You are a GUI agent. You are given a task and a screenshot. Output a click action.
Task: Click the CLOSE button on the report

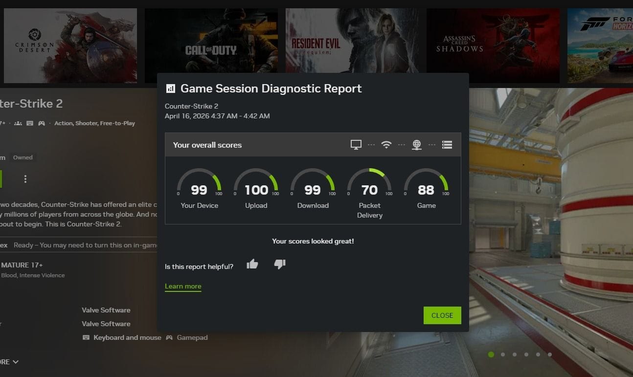[x=442, y=315]
